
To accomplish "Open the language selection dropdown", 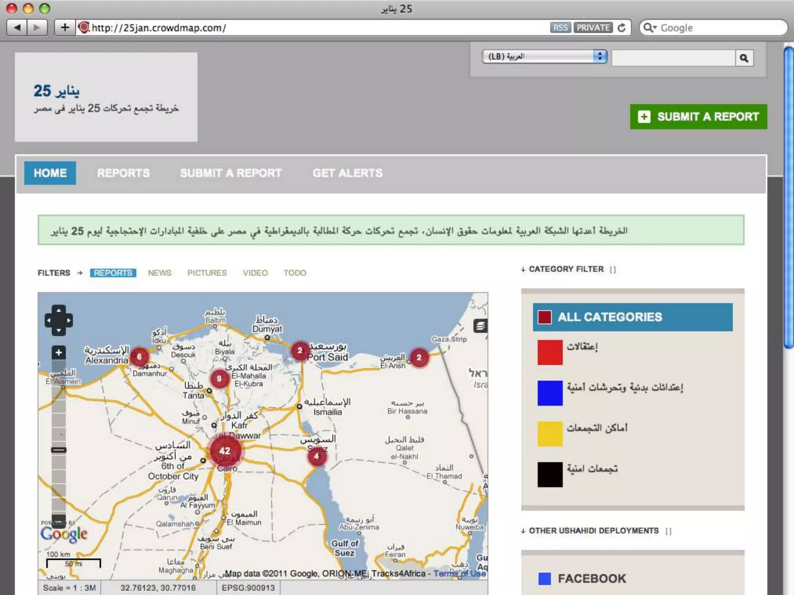I will [x=544, y=57].
